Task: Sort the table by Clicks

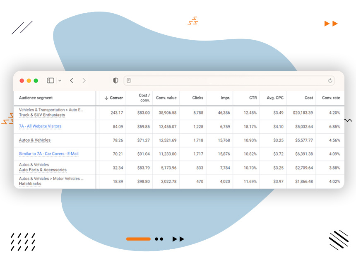Action: pos(197,98)
